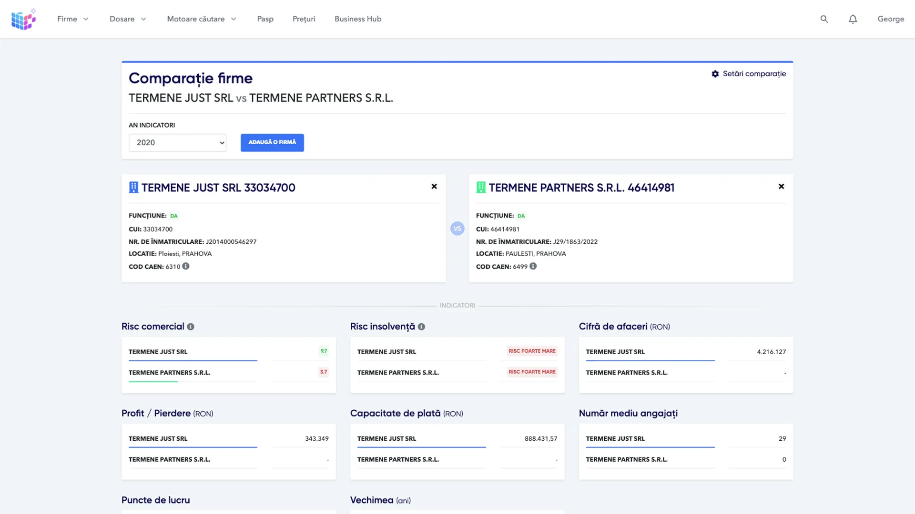Click the Cifră de afaceri value 4.216.127
The width and height of the screenshot is (915, 514).
[772, 352]
